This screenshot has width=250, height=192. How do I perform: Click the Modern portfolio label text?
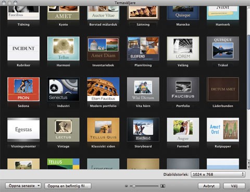click(103, 106)
